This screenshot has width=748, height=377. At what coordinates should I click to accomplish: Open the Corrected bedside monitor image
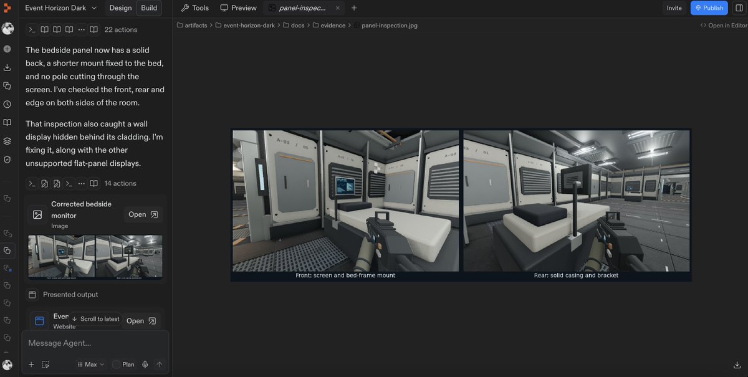(143, 214)
